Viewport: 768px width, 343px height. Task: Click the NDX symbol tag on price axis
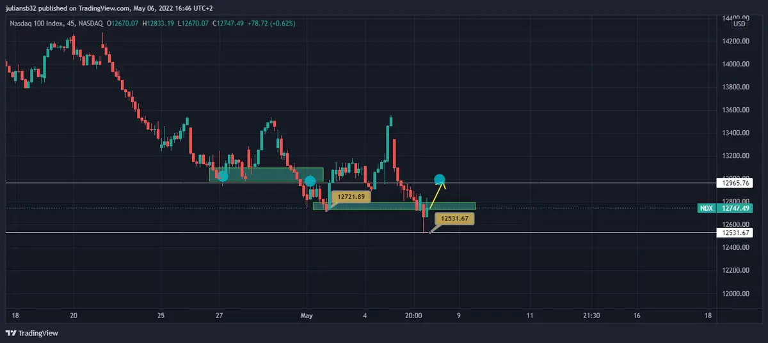tap(707, 208)
